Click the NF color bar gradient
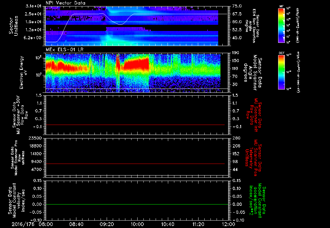The height and width of the screenshot is (228, 330). [282, 25]
